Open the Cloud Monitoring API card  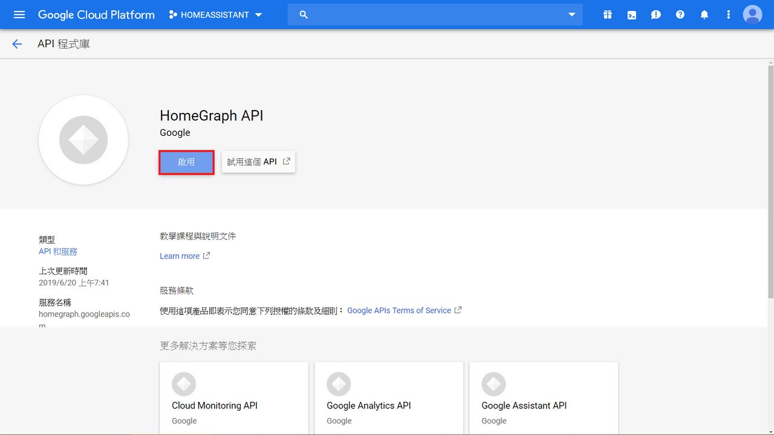coord(234,398)
